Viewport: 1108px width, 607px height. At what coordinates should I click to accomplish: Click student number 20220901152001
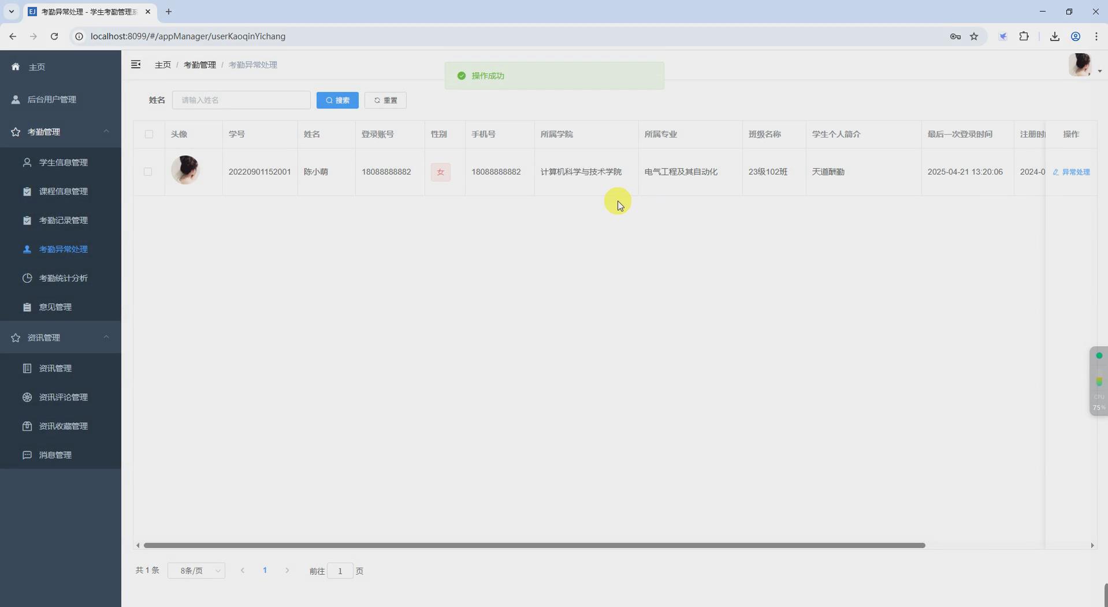260,171
